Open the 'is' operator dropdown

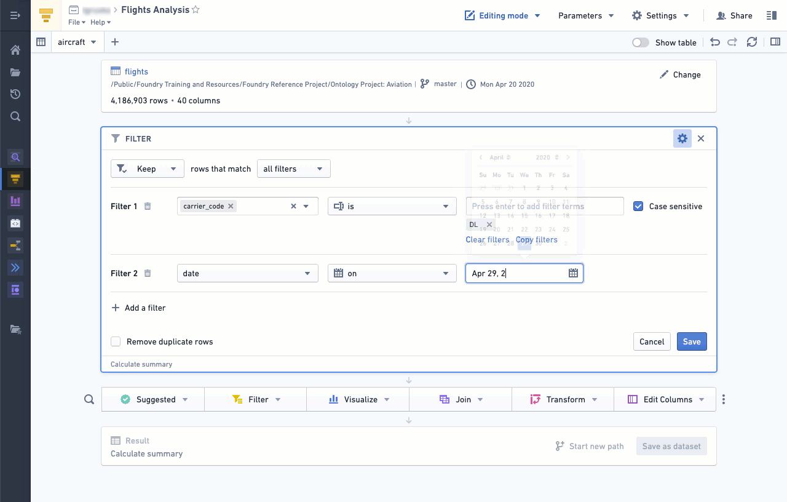pos(392,206)
